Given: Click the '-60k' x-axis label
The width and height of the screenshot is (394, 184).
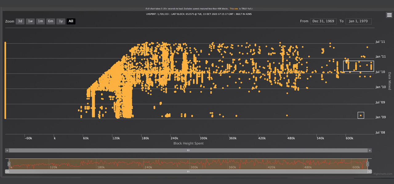Looking at the screenshot, I should coord(28,138).
